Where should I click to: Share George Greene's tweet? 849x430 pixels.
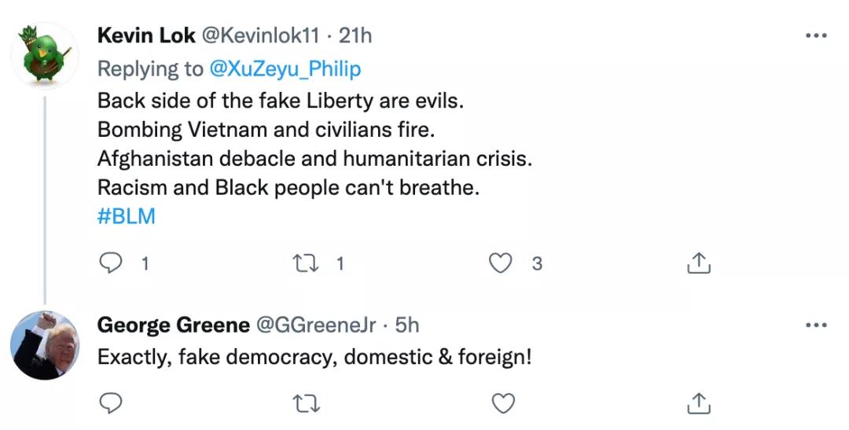pos(698,403)
